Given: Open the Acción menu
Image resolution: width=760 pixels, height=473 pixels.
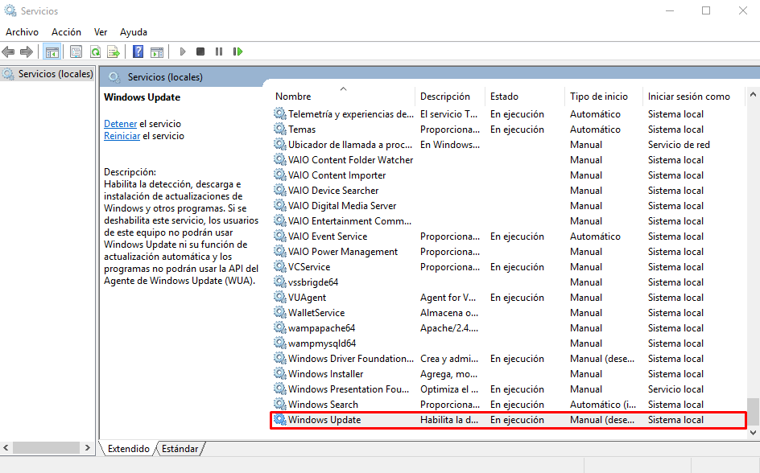Looking at the screenshot, I should pyautogui.click(x=66, y=32).
